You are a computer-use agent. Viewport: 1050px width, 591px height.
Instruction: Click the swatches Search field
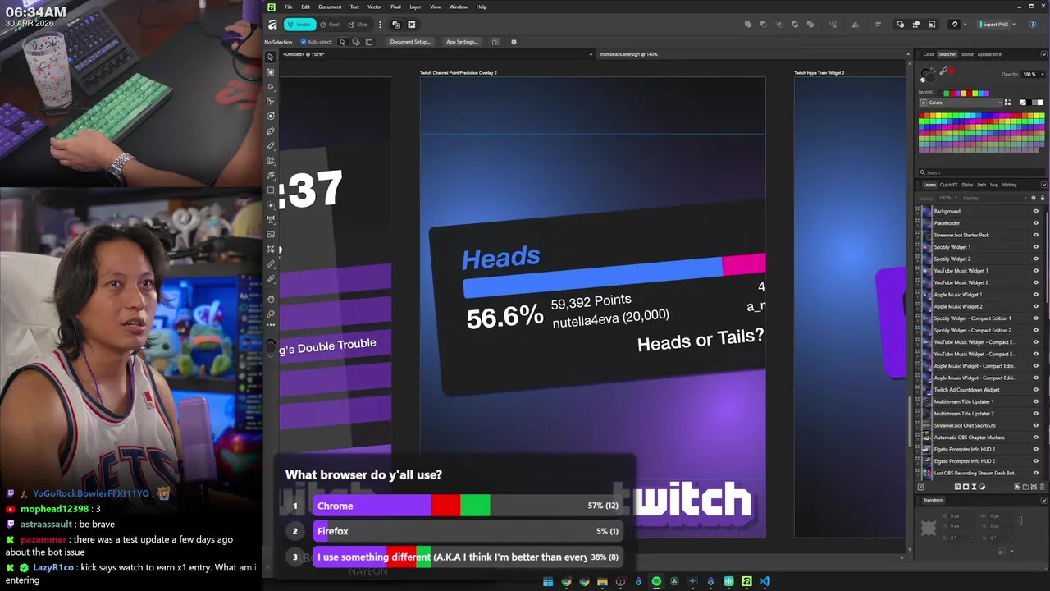click(x=981, y=172)
